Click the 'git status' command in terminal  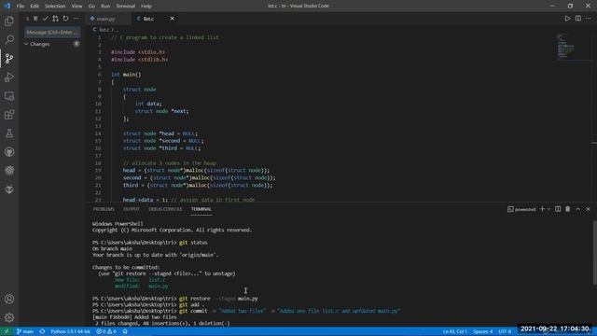(x=193, y=243)
